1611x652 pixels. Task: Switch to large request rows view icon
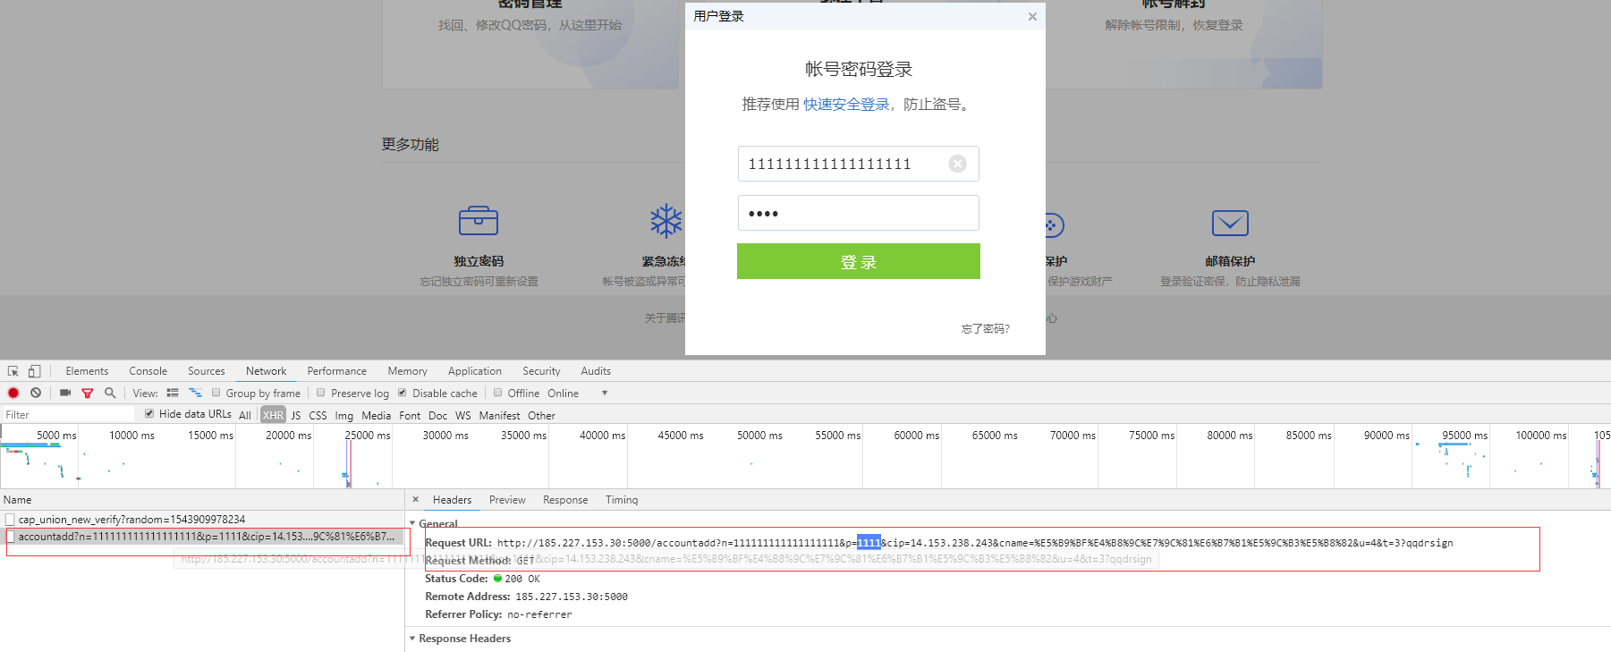pyautogui.click(x=173, y=393)
